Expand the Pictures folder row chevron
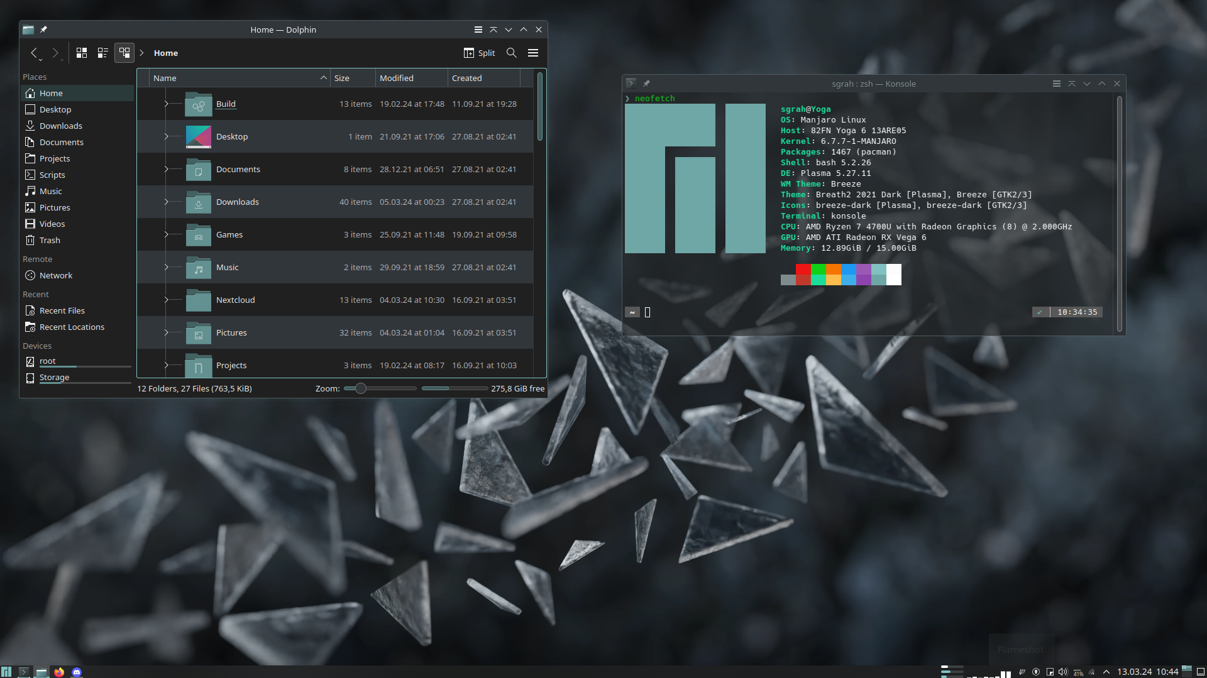1207x678 pixels. [165, 332]
